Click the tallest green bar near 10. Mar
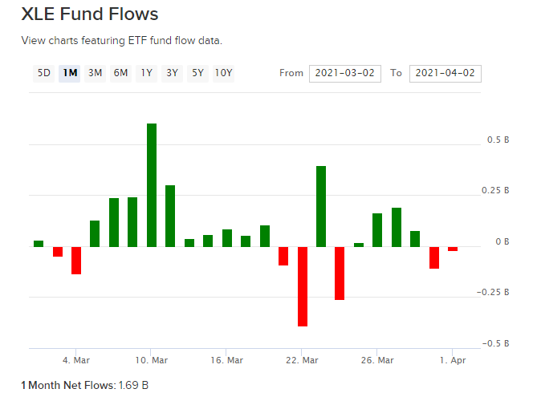This screenshot has width=533, height=397. tap(152, 184)
